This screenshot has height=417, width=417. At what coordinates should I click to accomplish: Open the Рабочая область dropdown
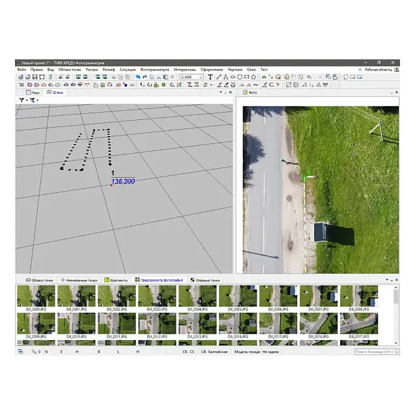(378, 69)
